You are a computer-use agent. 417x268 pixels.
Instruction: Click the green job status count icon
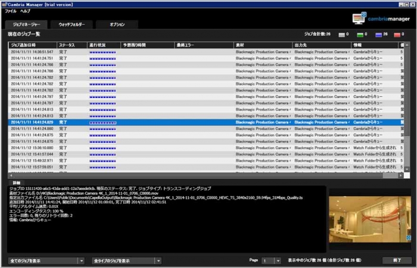click(362, 35)
